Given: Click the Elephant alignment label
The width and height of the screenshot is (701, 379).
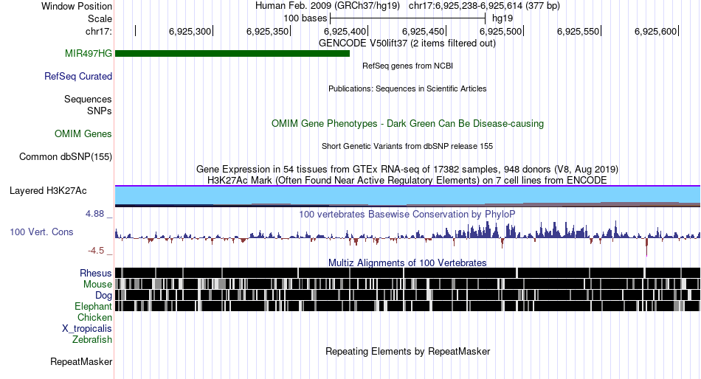Looking at the screenshot, I should (x=94, y=307).
